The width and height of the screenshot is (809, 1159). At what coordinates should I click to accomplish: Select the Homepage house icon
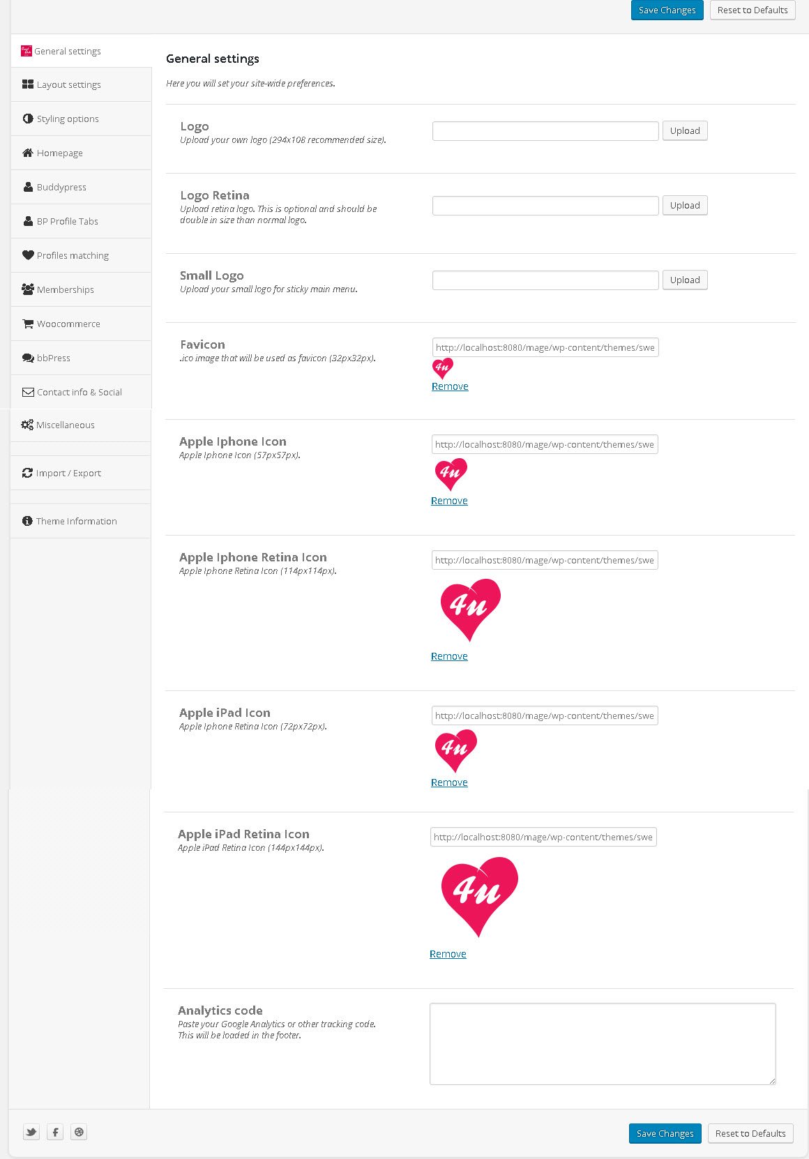[28, 153]
